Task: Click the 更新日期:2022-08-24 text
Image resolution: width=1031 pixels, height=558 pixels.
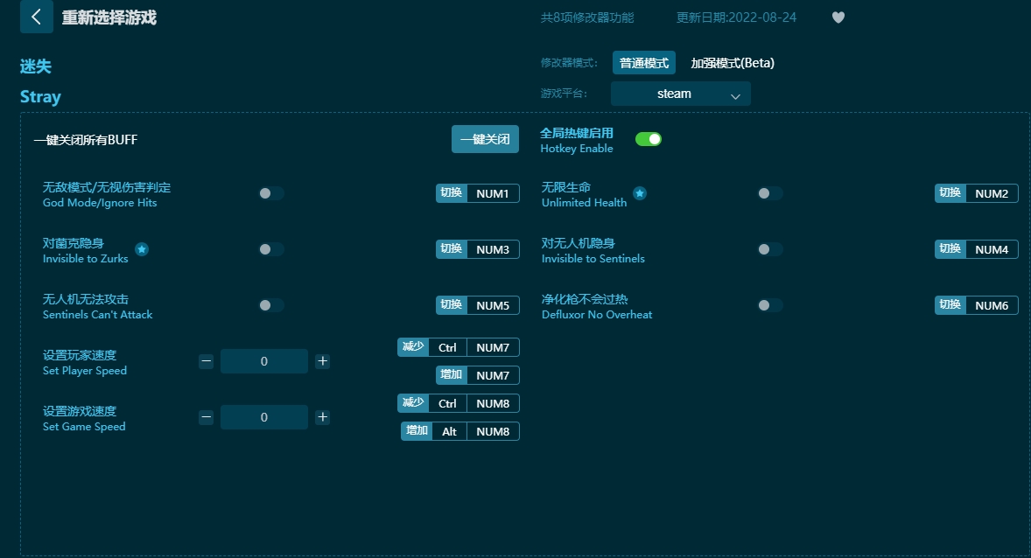Action: 736,17
